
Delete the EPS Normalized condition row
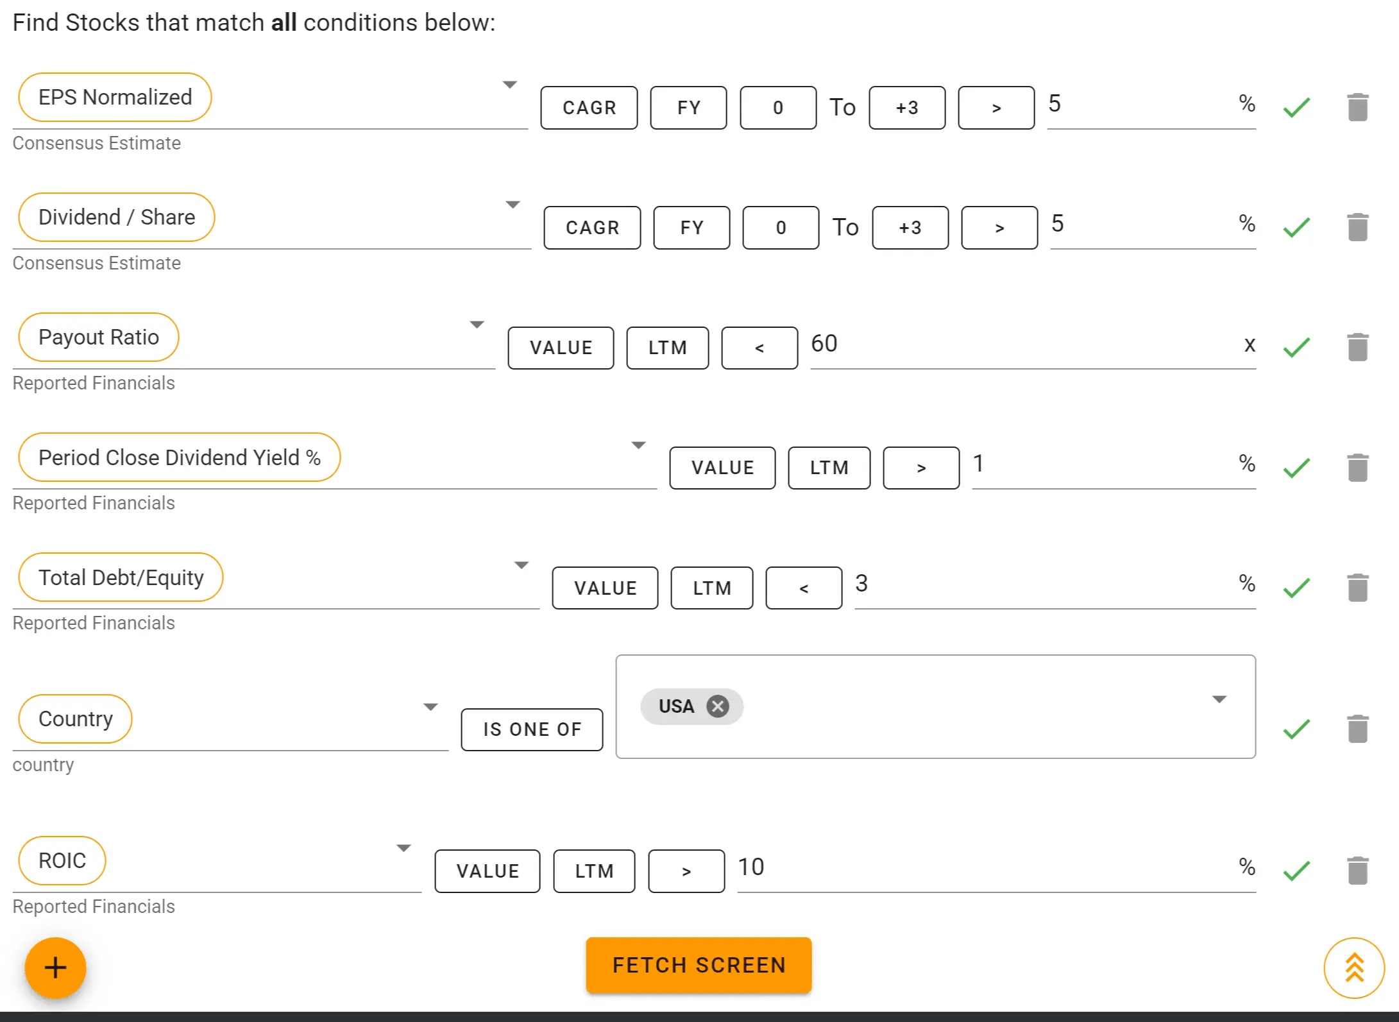click(x=1357, y=107)
